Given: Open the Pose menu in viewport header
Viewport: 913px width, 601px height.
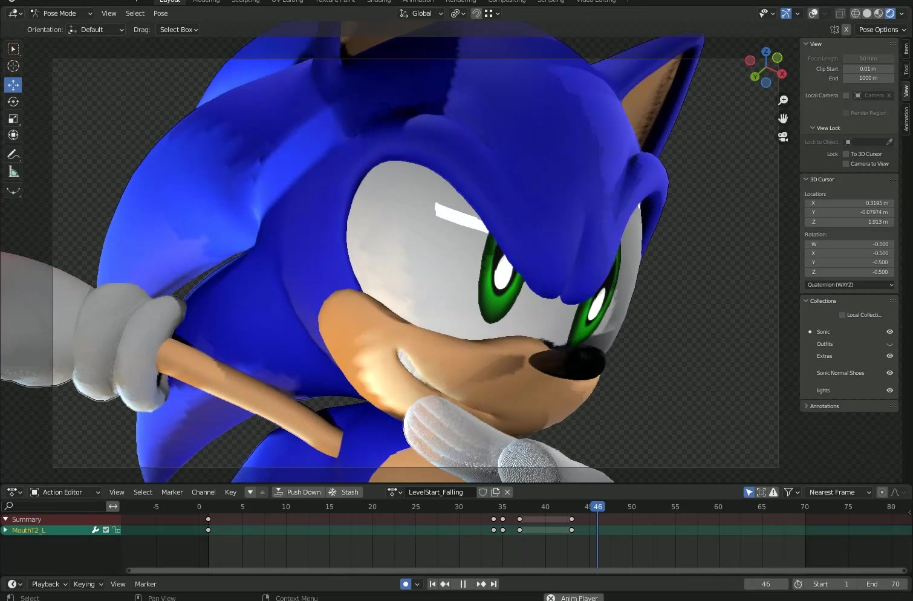Looking at the screenshot, I should 161,13.
